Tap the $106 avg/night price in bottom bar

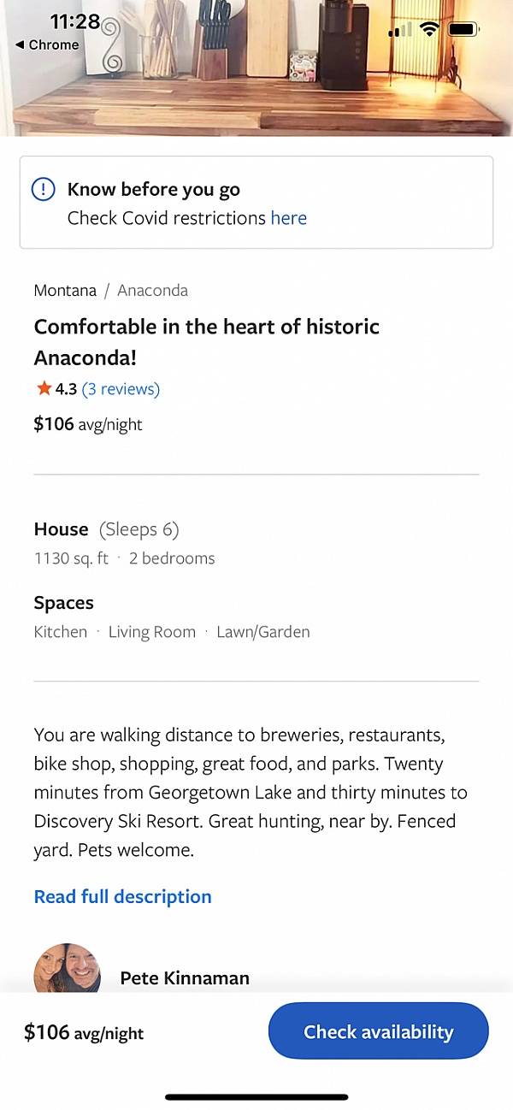(83, 1031)
